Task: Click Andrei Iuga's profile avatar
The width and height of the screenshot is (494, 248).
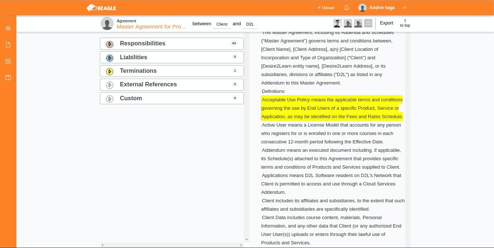Action: (x=362, y=8)
